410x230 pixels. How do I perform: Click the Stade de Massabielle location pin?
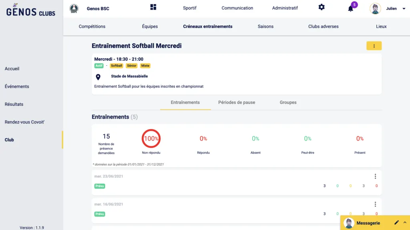tap(98, 77)
